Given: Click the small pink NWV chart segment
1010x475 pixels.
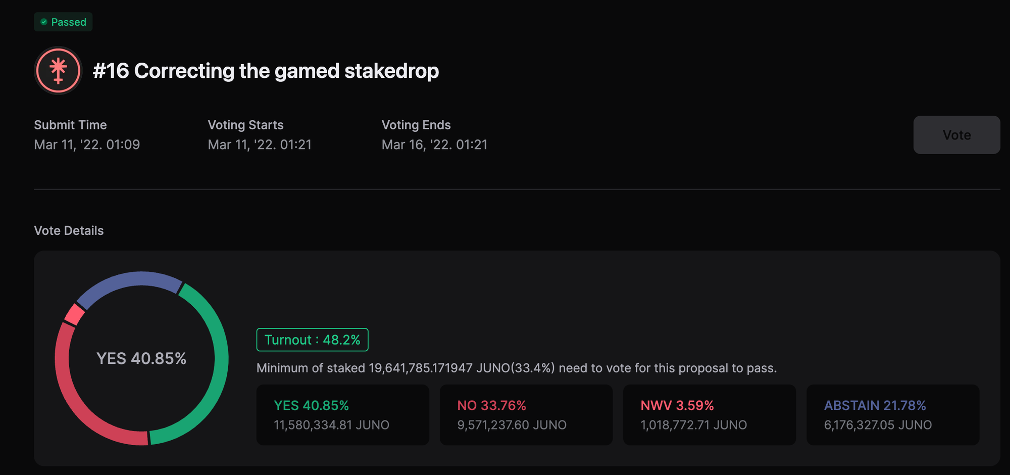Looking at the screenshot, I should [75, 314].
